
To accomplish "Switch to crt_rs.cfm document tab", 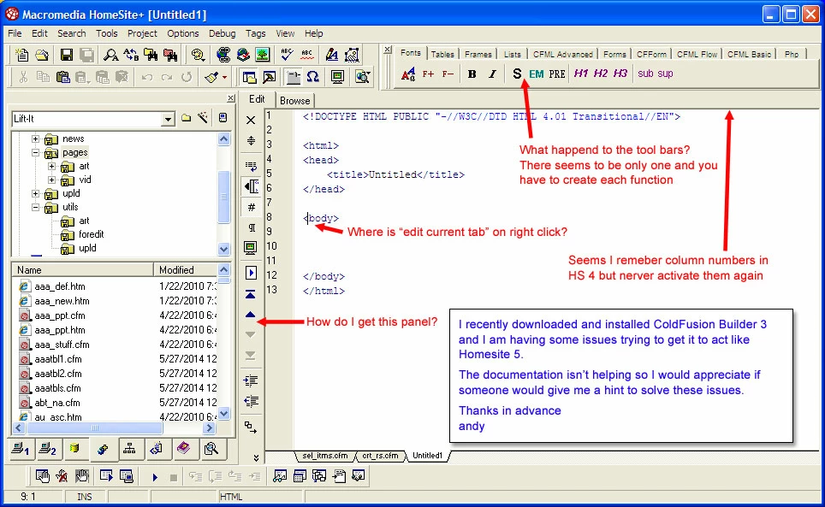I will click(380, 456).
